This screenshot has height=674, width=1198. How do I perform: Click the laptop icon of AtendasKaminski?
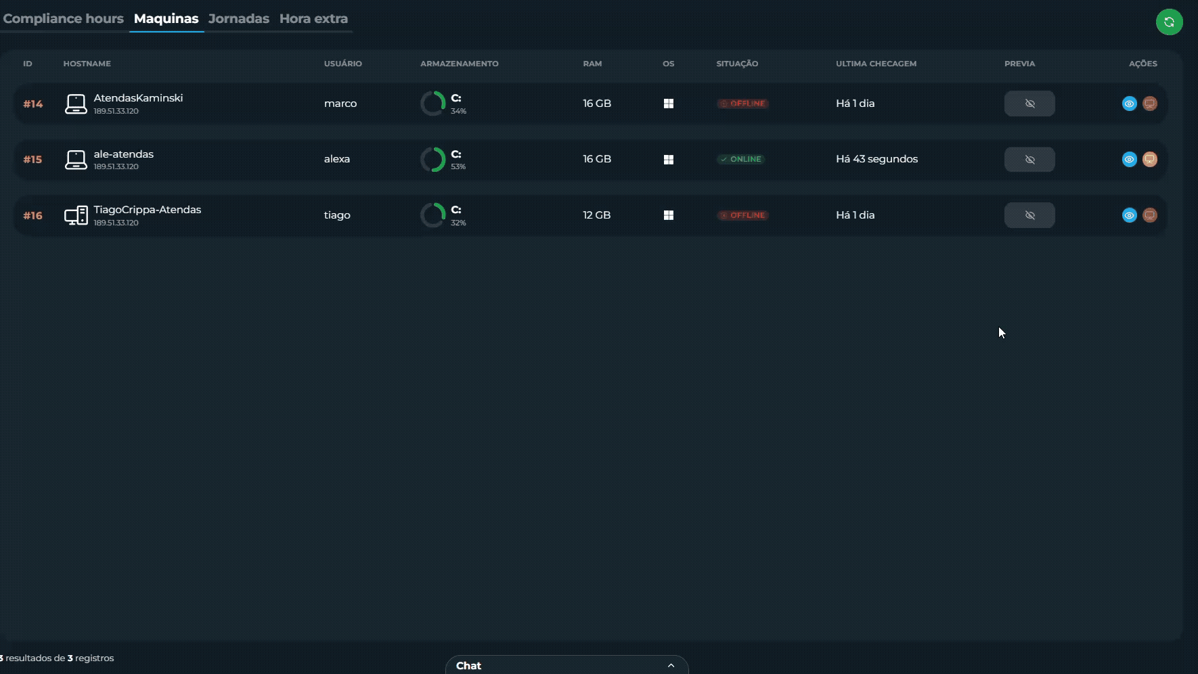pos(76,104)
